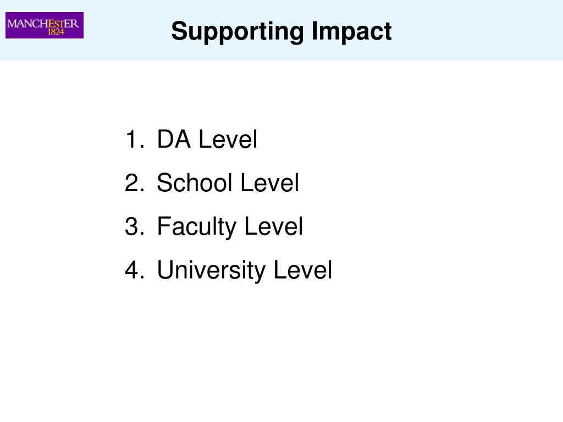Image resolution: width=563 pixels, height=422 pixels.
Task: Click the word DA in first item
Action: pos(174,139)
